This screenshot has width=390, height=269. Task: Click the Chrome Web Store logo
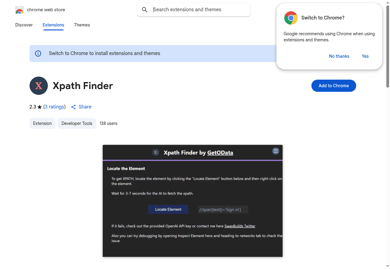pyautogui.click(x=19, y=9)
